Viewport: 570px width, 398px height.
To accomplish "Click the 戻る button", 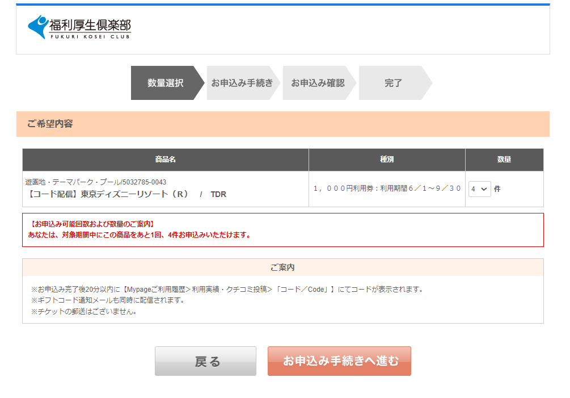I will (x=205, y=361).
